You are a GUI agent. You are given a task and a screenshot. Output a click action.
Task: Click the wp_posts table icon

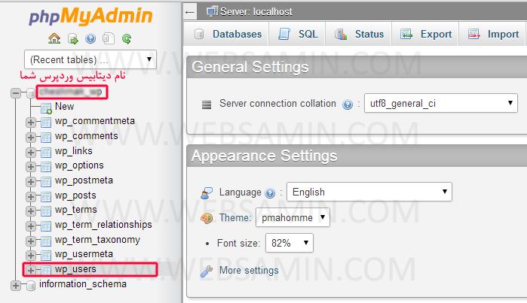(x=46, y=196)
